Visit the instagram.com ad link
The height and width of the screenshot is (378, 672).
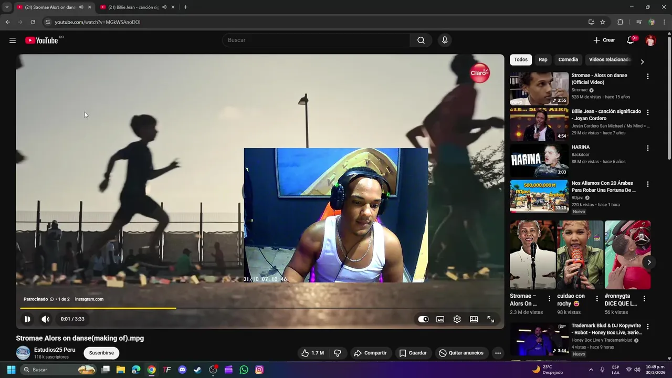tap(89, 299)
